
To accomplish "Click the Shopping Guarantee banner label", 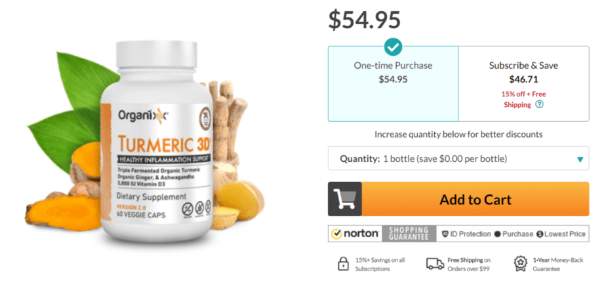I will tap(409, 234).
